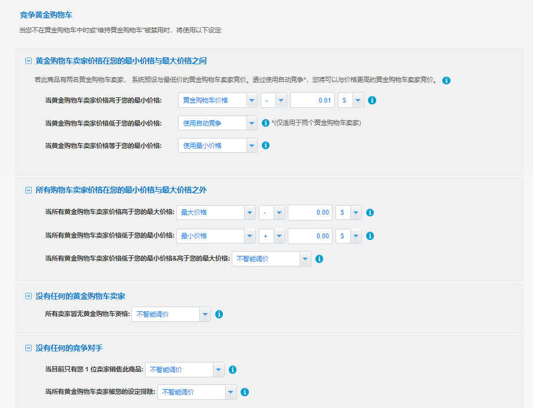Screen dimensions: 533x408
Task: Open 不智能调价 dropdown for 被您的设定排除
Action: point(197,392)
